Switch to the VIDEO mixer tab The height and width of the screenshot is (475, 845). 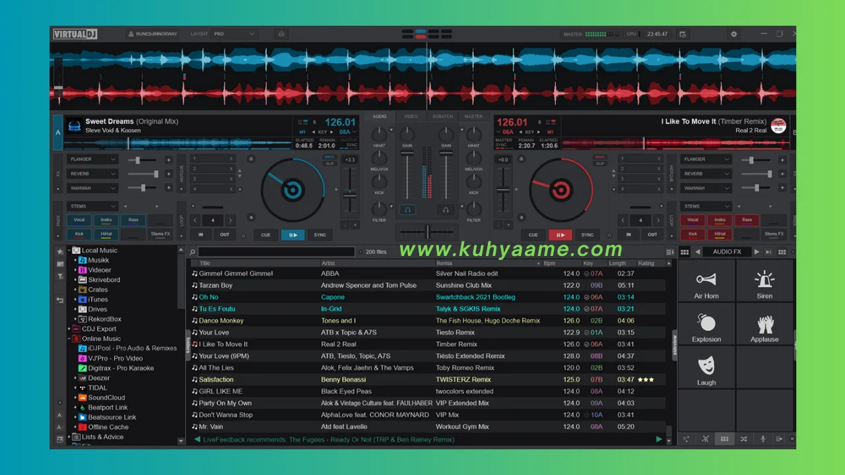411,117
